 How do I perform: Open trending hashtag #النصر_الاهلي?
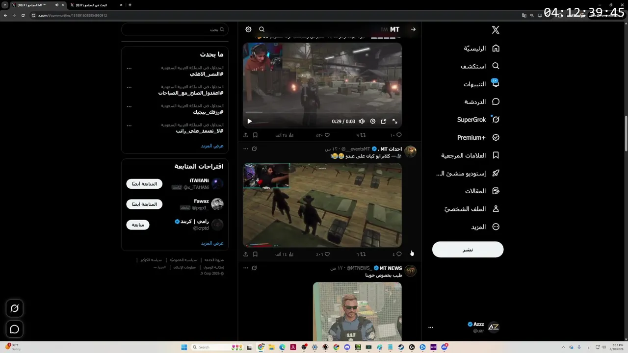[207, 74]
